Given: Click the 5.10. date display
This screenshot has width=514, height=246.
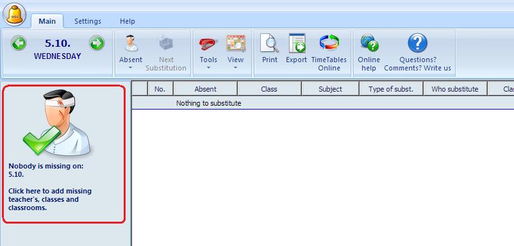Looking at the screenshot, I should (58, 43).
